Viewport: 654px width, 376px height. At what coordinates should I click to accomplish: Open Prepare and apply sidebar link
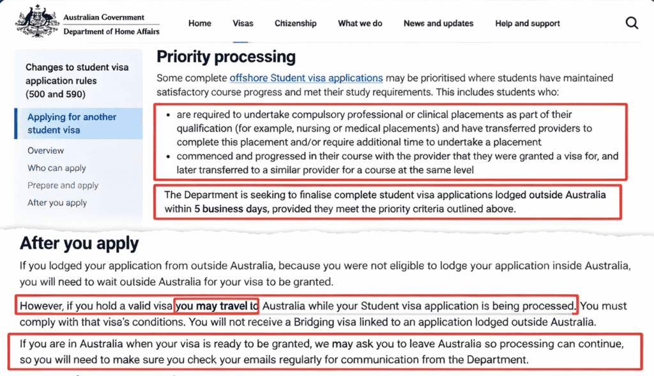(63, 185)
